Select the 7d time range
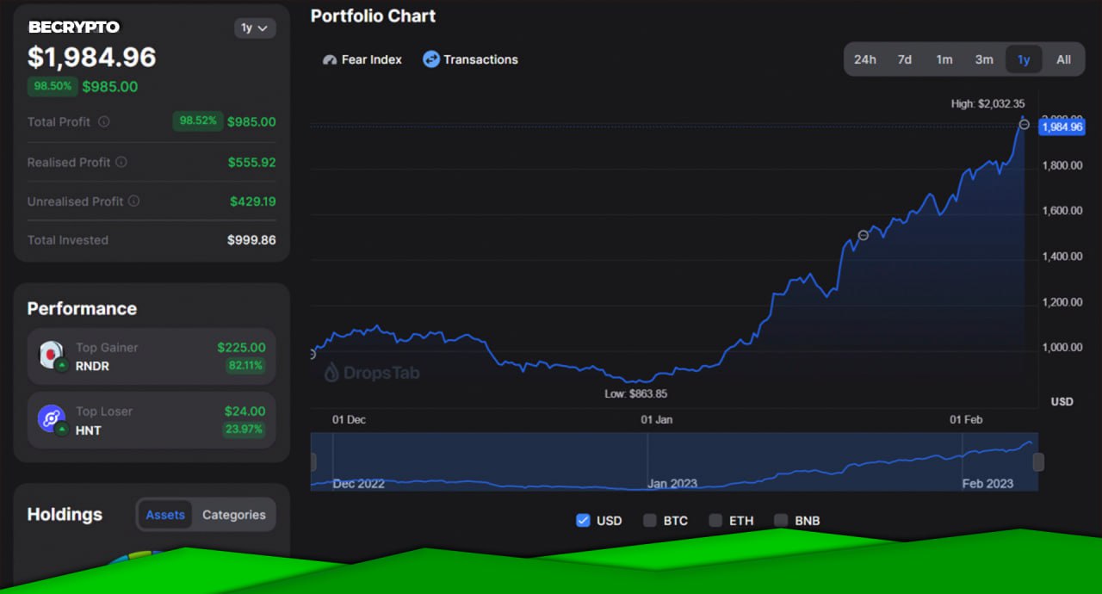The image size is (1102, 594). tap(905, 59)
